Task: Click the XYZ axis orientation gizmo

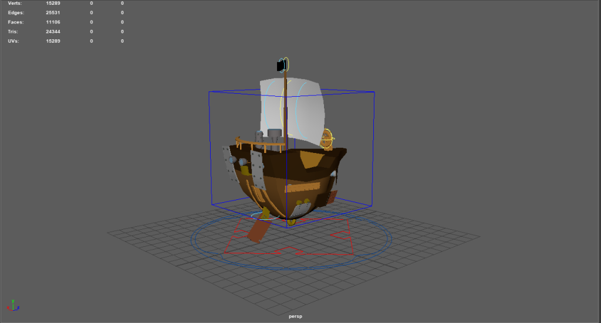Action: (x=13, y=305)
